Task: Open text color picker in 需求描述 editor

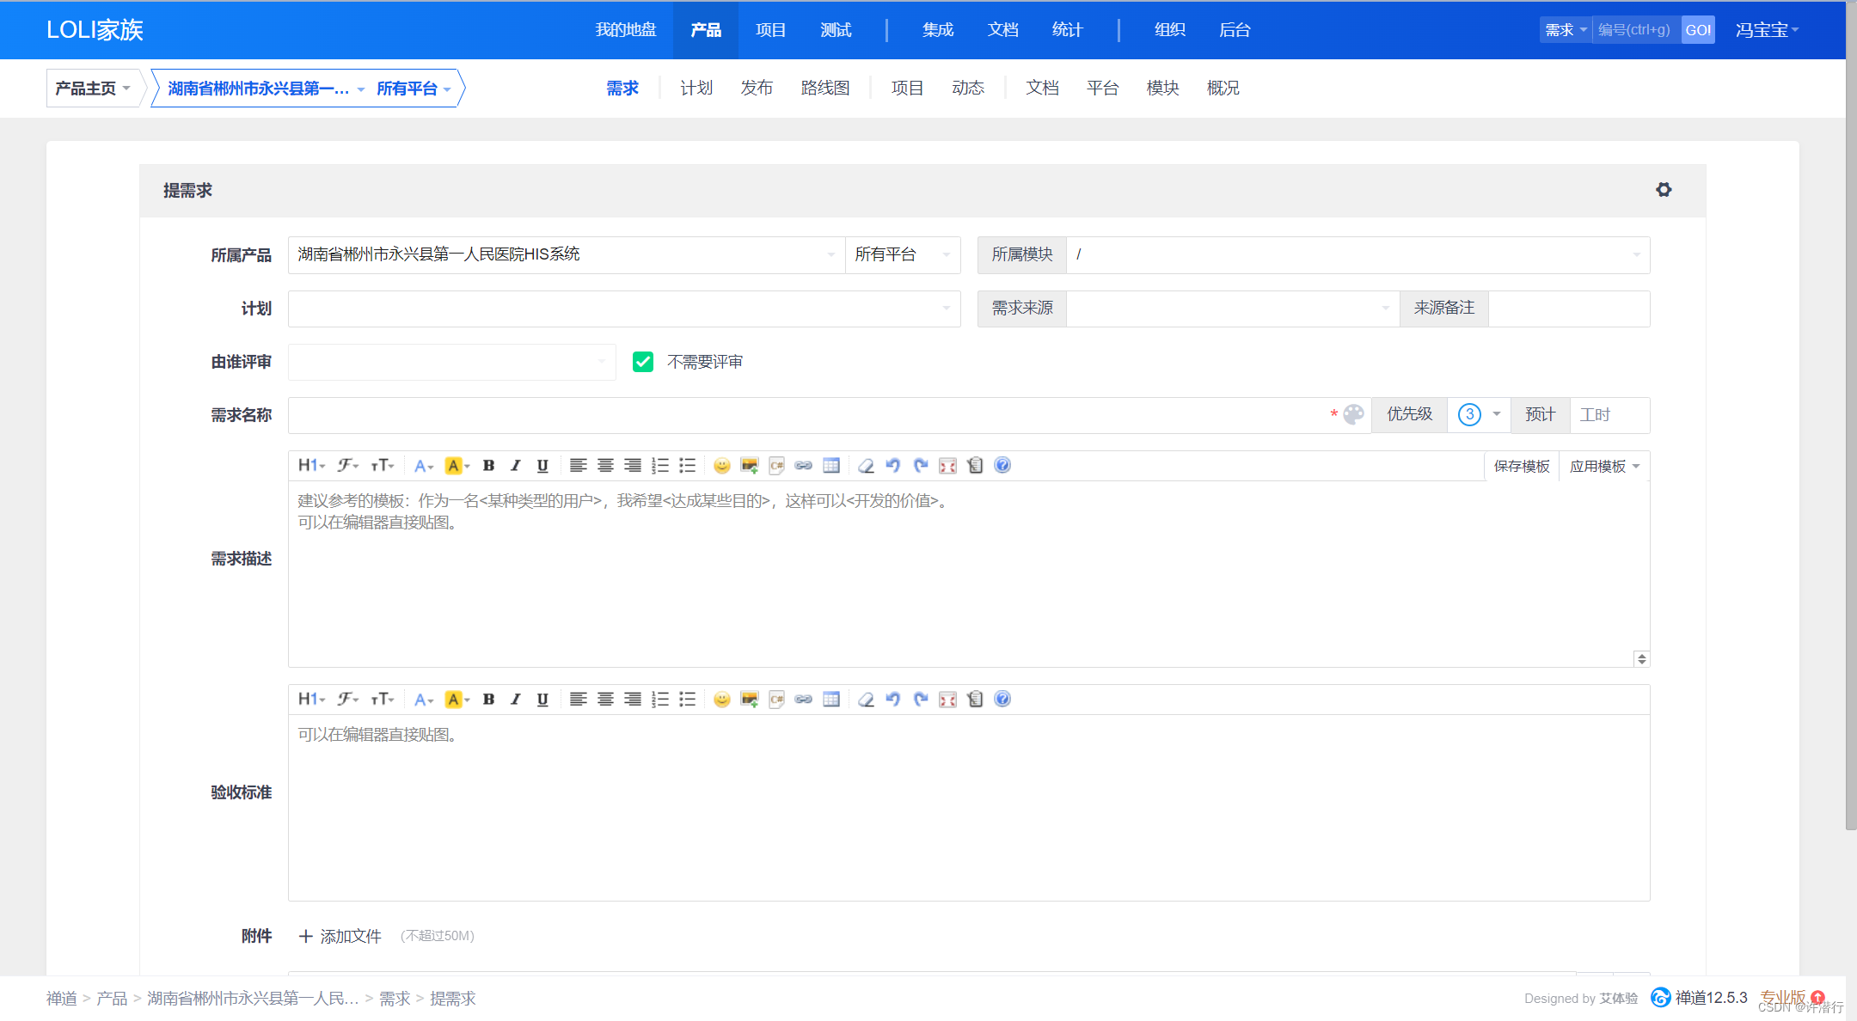Action: pyautogui.click(x=423, y=465)
